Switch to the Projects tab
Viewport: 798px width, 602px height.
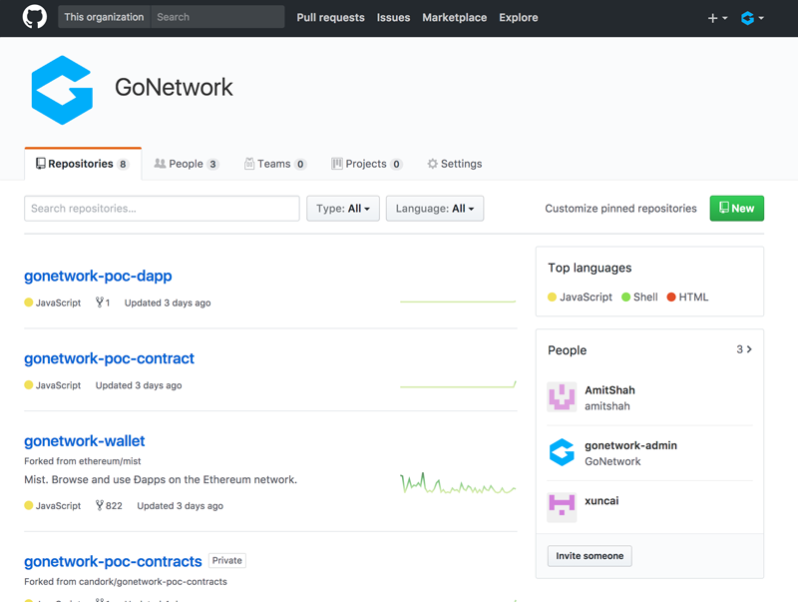[x=367, y=164]
